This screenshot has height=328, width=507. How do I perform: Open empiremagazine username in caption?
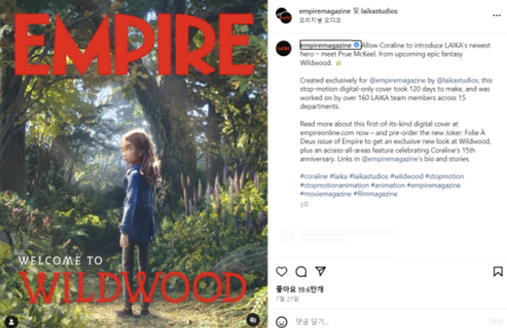pyautogui.click(x=326, y=45)
